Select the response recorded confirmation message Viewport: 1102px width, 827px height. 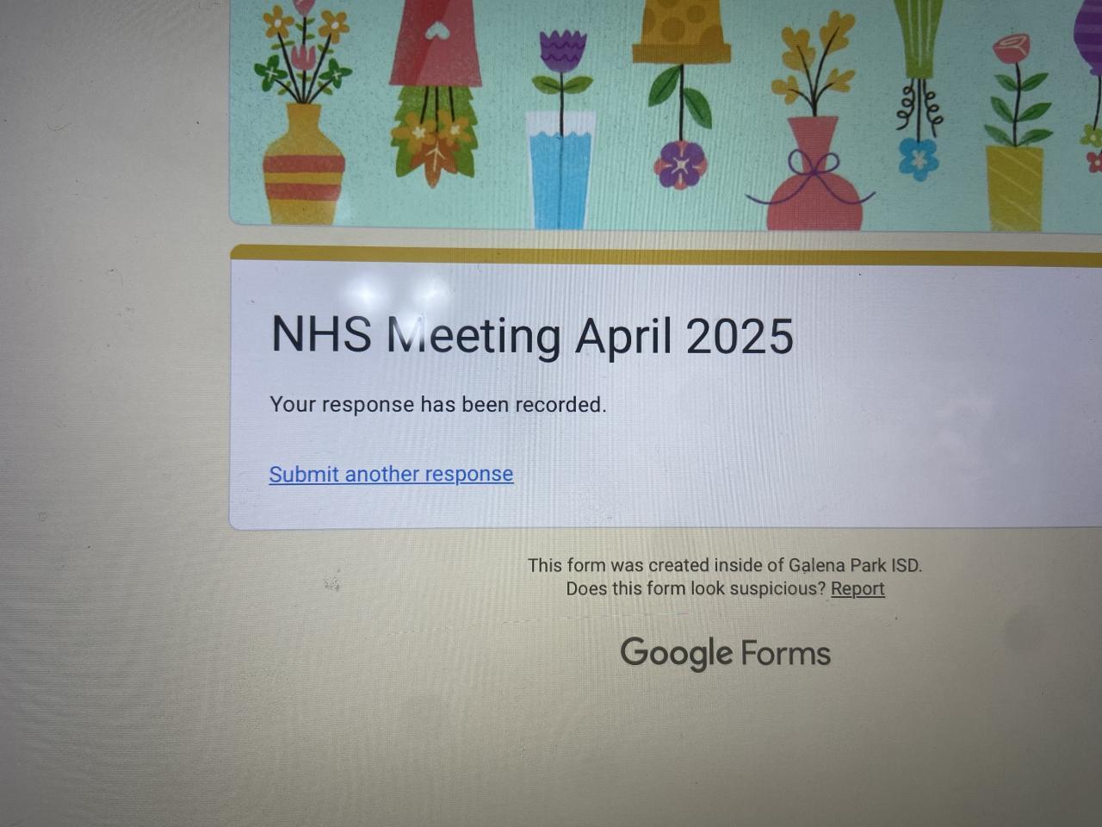(438, 404)
